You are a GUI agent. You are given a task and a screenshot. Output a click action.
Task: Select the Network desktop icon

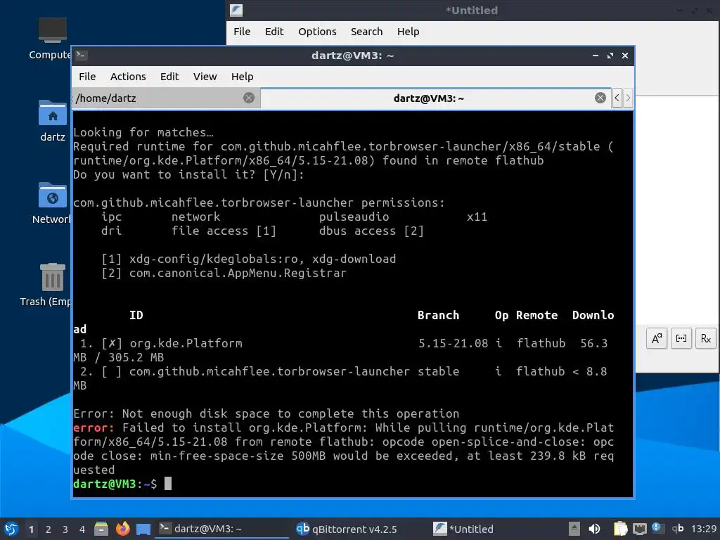(52, 203)
